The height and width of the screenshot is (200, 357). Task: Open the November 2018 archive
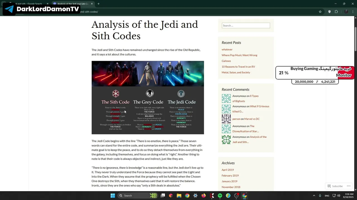pos(231,187)
